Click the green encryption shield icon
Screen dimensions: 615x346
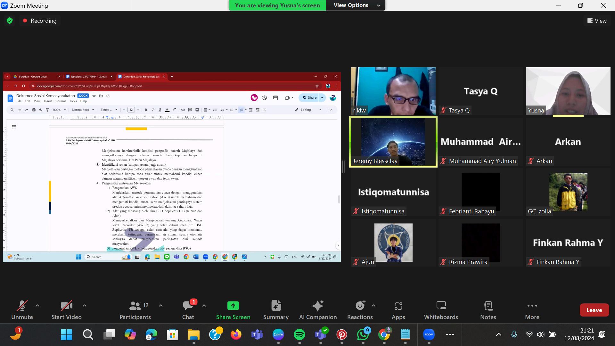coord(10,21)
